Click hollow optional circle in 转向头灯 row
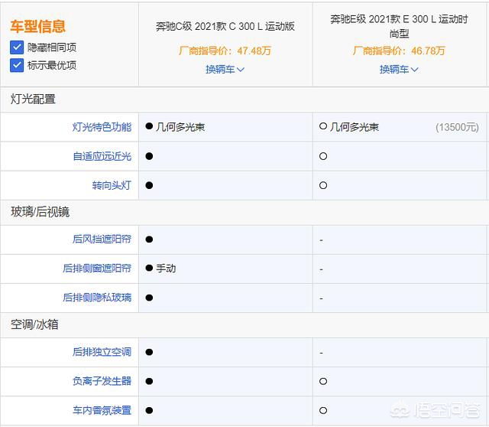Screen dimensions: 489x427 tap(323, 185)
